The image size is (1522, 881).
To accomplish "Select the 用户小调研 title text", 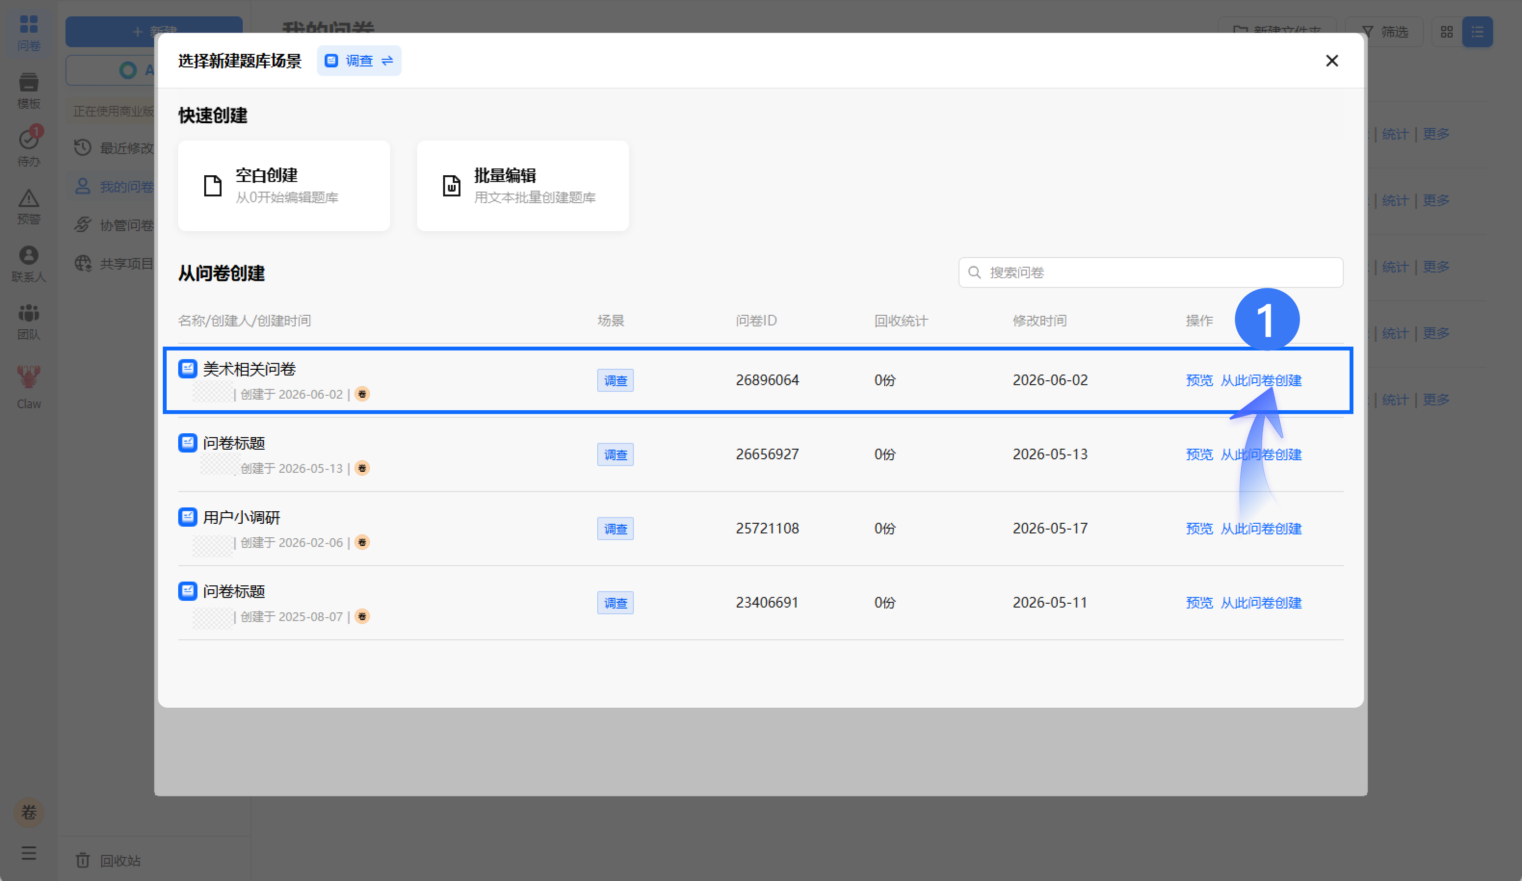I will tap(242, 518).
